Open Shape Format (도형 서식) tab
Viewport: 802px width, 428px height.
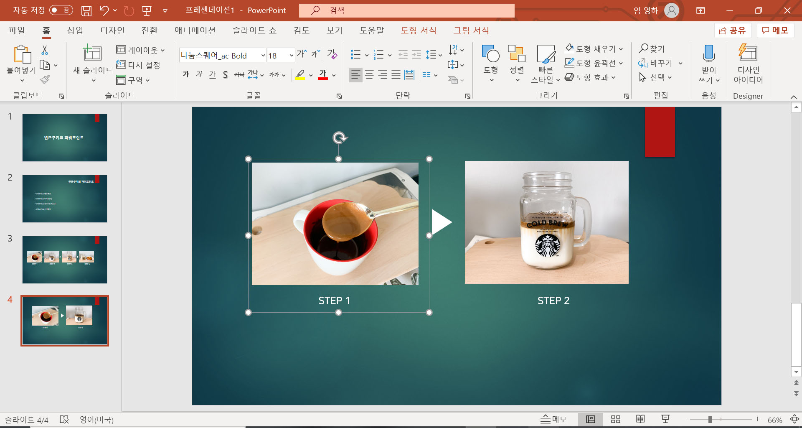coord(419,30)
